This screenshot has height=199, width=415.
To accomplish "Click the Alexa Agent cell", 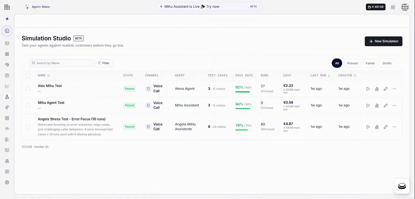I will (185, 88).
